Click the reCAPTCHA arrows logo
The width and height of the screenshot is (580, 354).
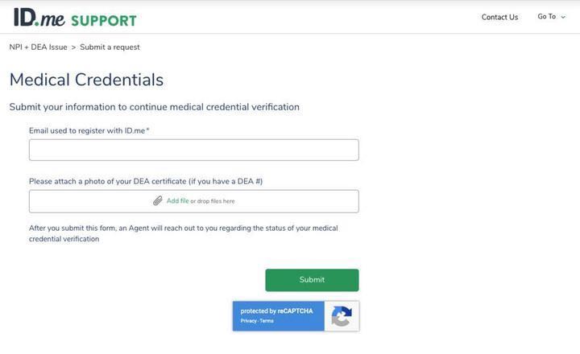342,316
